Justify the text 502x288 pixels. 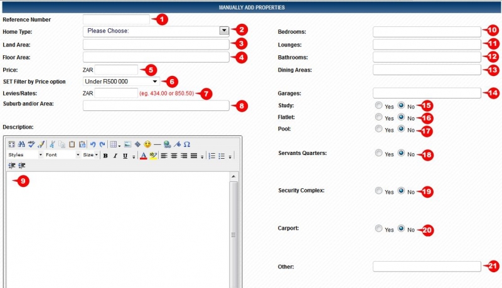[194, 156]
